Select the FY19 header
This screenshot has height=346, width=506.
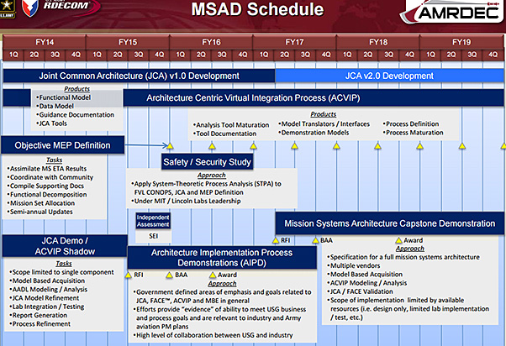(x=461, y=42)
